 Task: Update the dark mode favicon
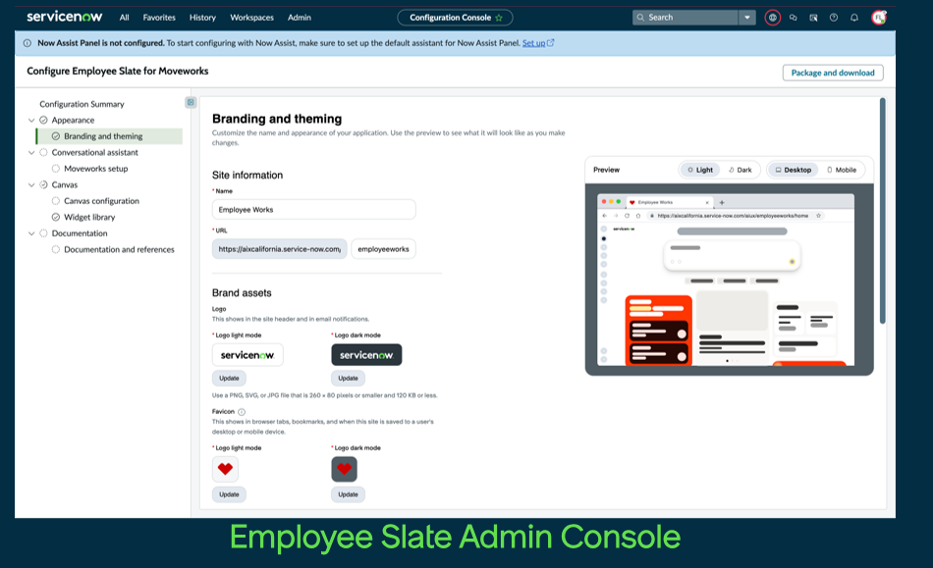348,494
